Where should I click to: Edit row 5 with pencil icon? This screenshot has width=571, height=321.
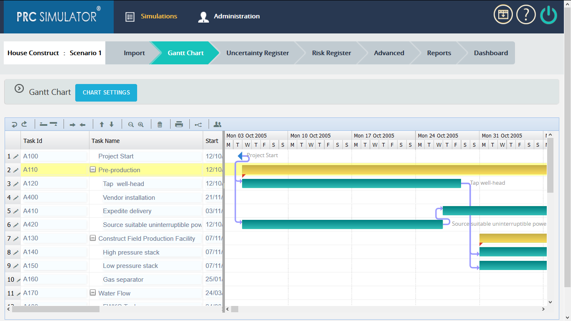click(x=16, y=211)
